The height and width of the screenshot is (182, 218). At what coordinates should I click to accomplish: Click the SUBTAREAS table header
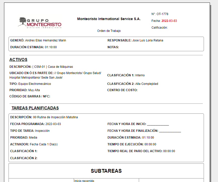click(106, 171)
